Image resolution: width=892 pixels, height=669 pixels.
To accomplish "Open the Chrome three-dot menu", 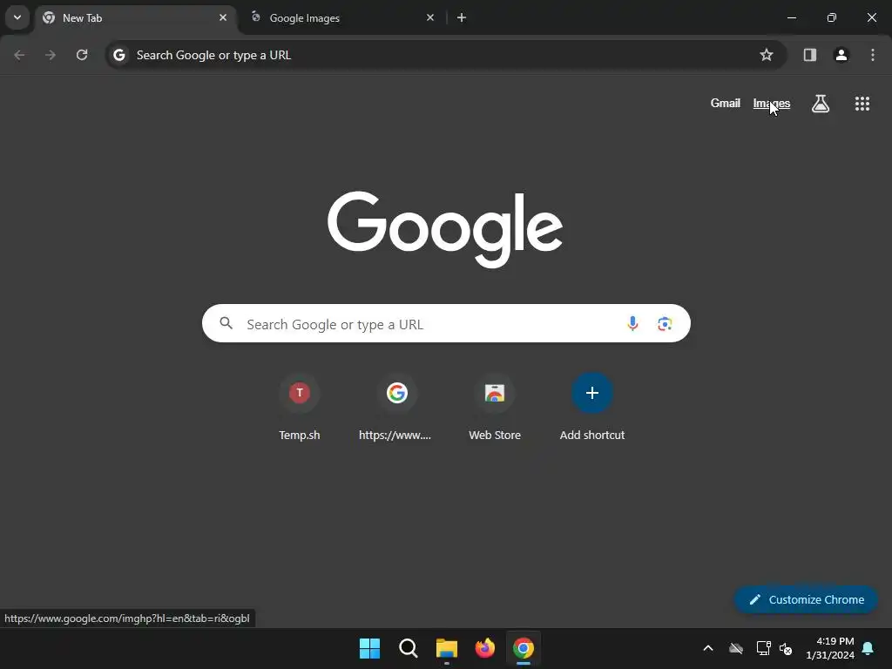I will coord(873,55).
